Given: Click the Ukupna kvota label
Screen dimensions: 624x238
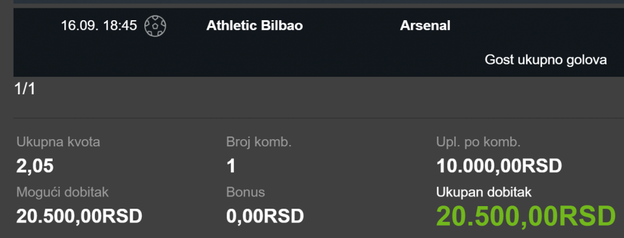Looking at the screenshot, I should pos(58,142).
